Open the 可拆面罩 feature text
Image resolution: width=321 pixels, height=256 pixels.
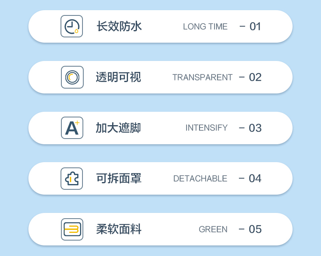119,178
